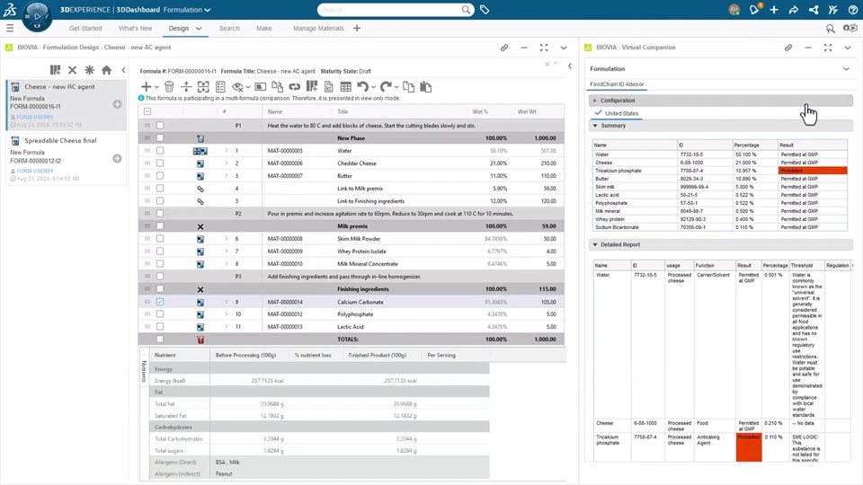
Task: Open the What's New tab
Action: pyautogui.click(x=135, y=28)
